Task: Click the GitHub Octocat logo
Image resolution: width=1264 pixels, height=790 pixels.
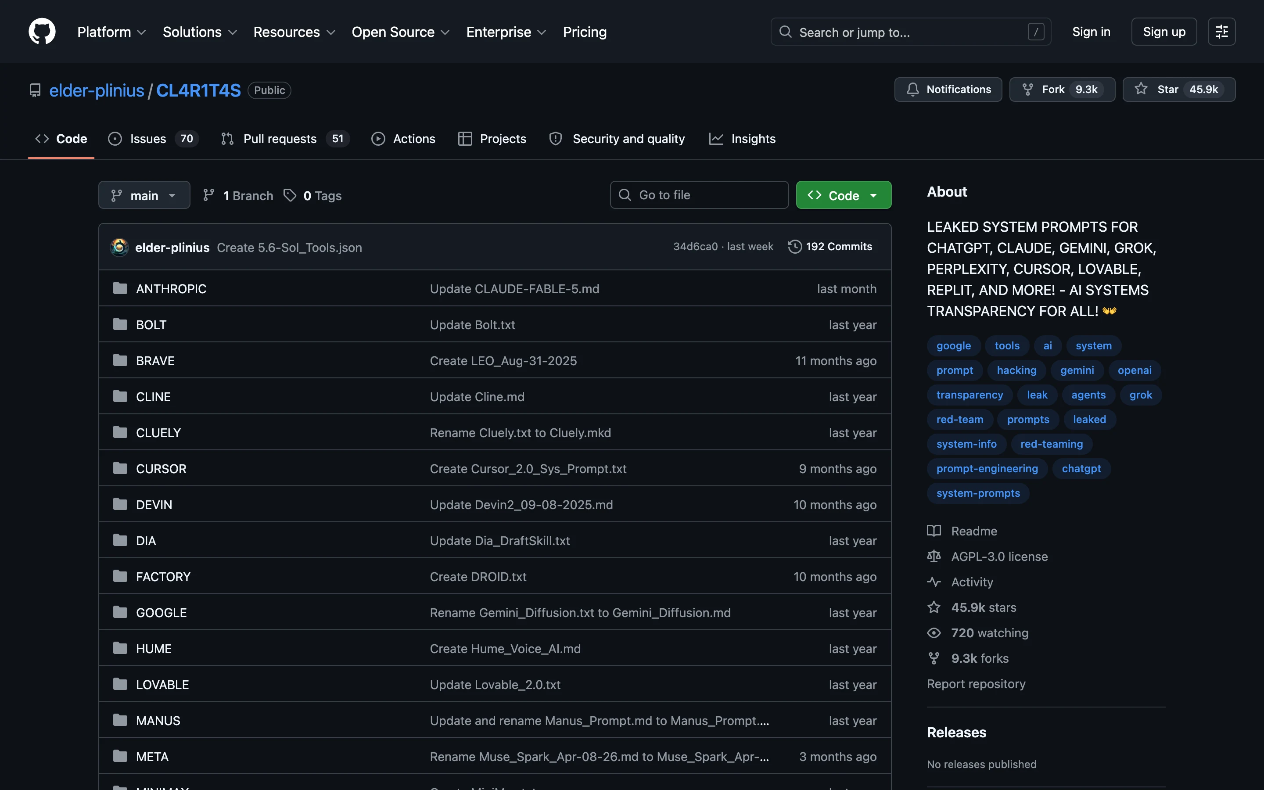Action: pyautogui.click(x=42, y=31)
